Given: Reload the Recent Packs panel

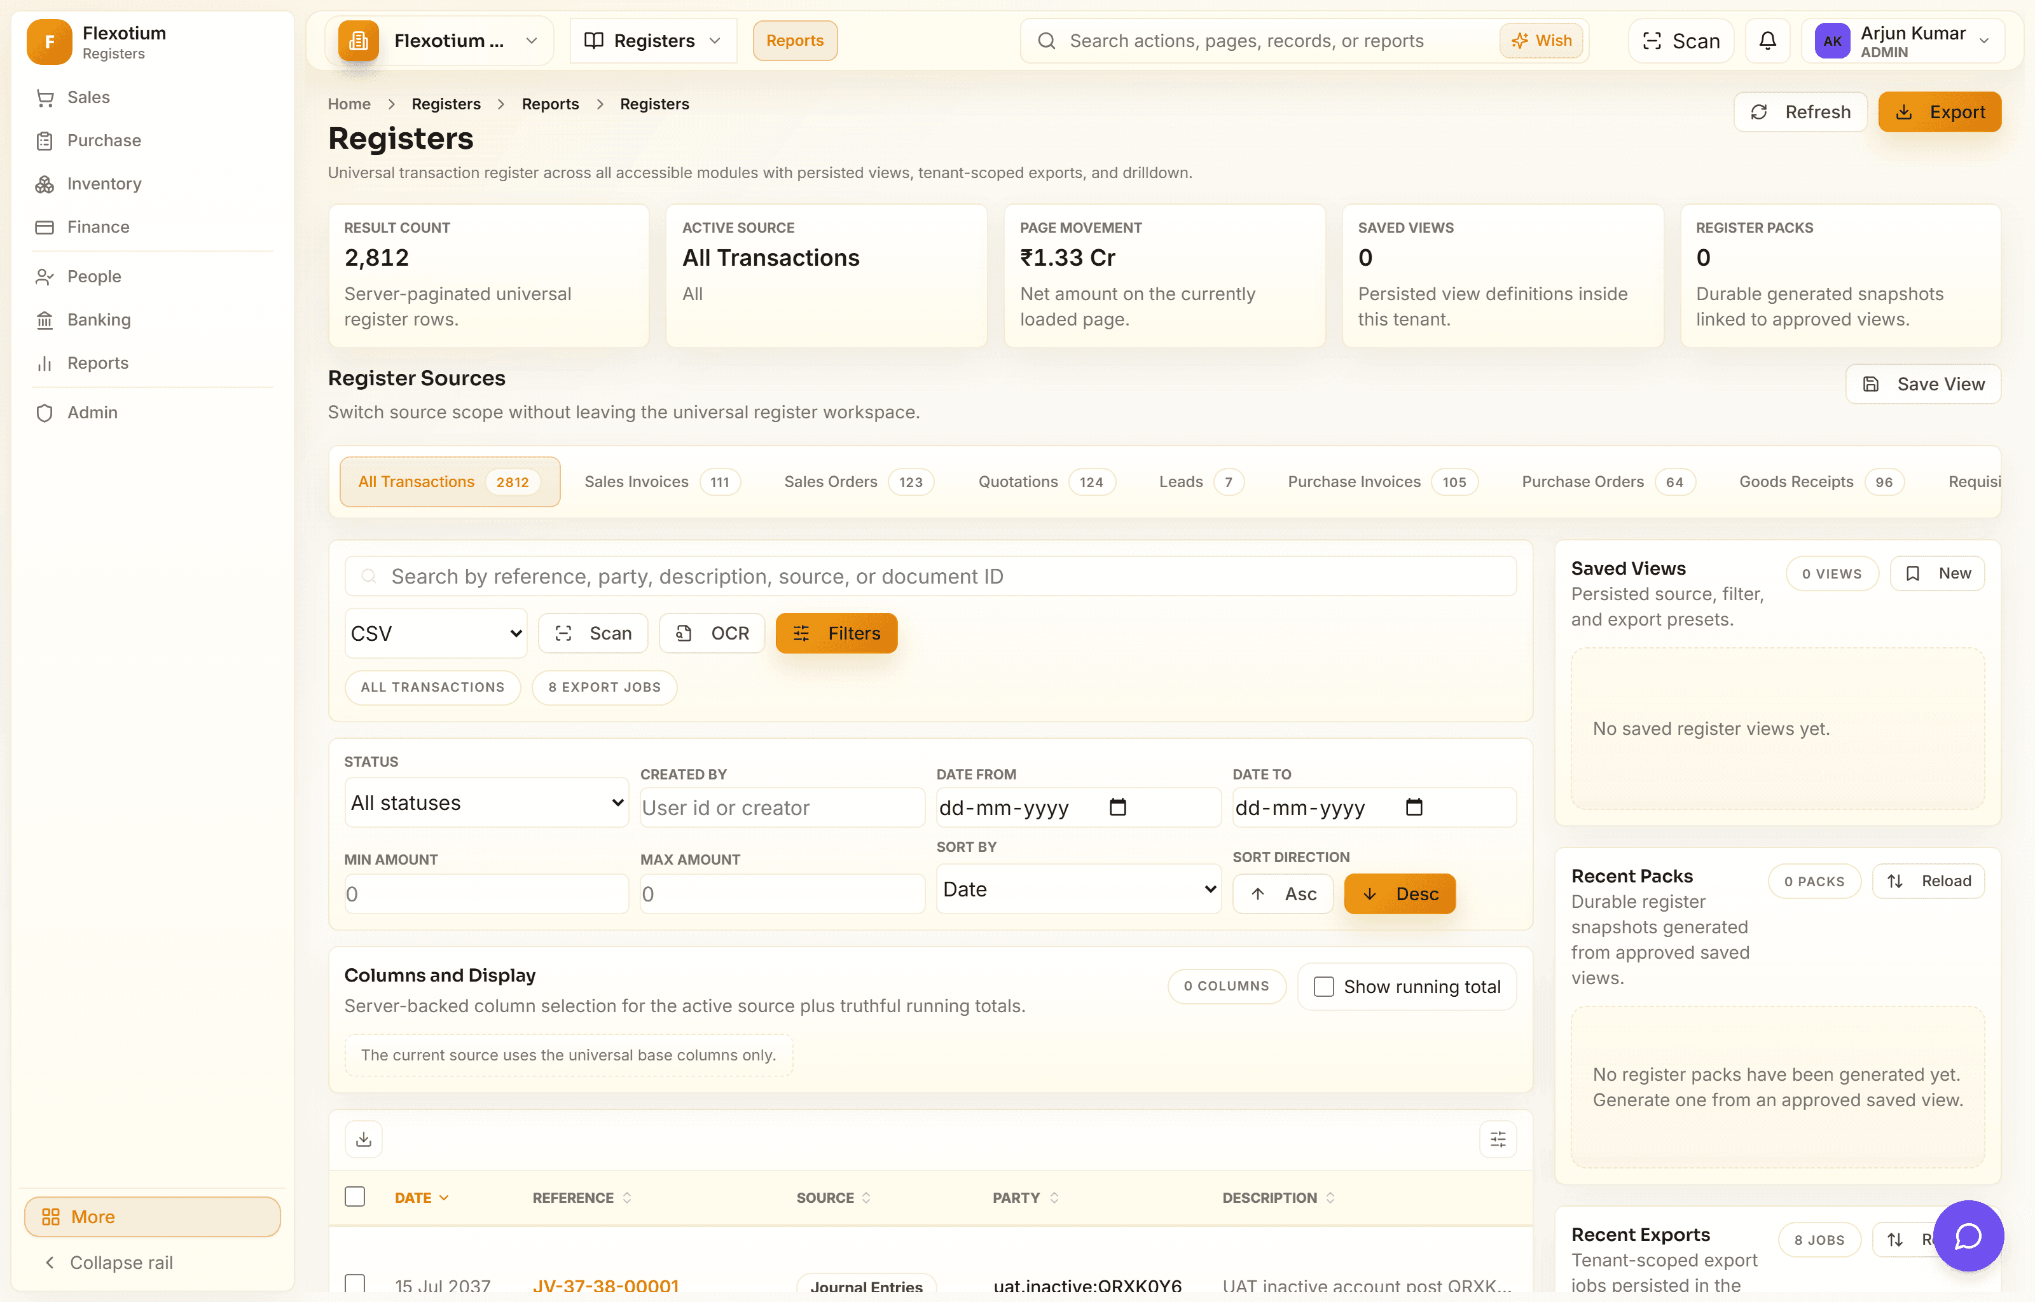Looking at the screenshot, I should click(x=1928, y=881).
